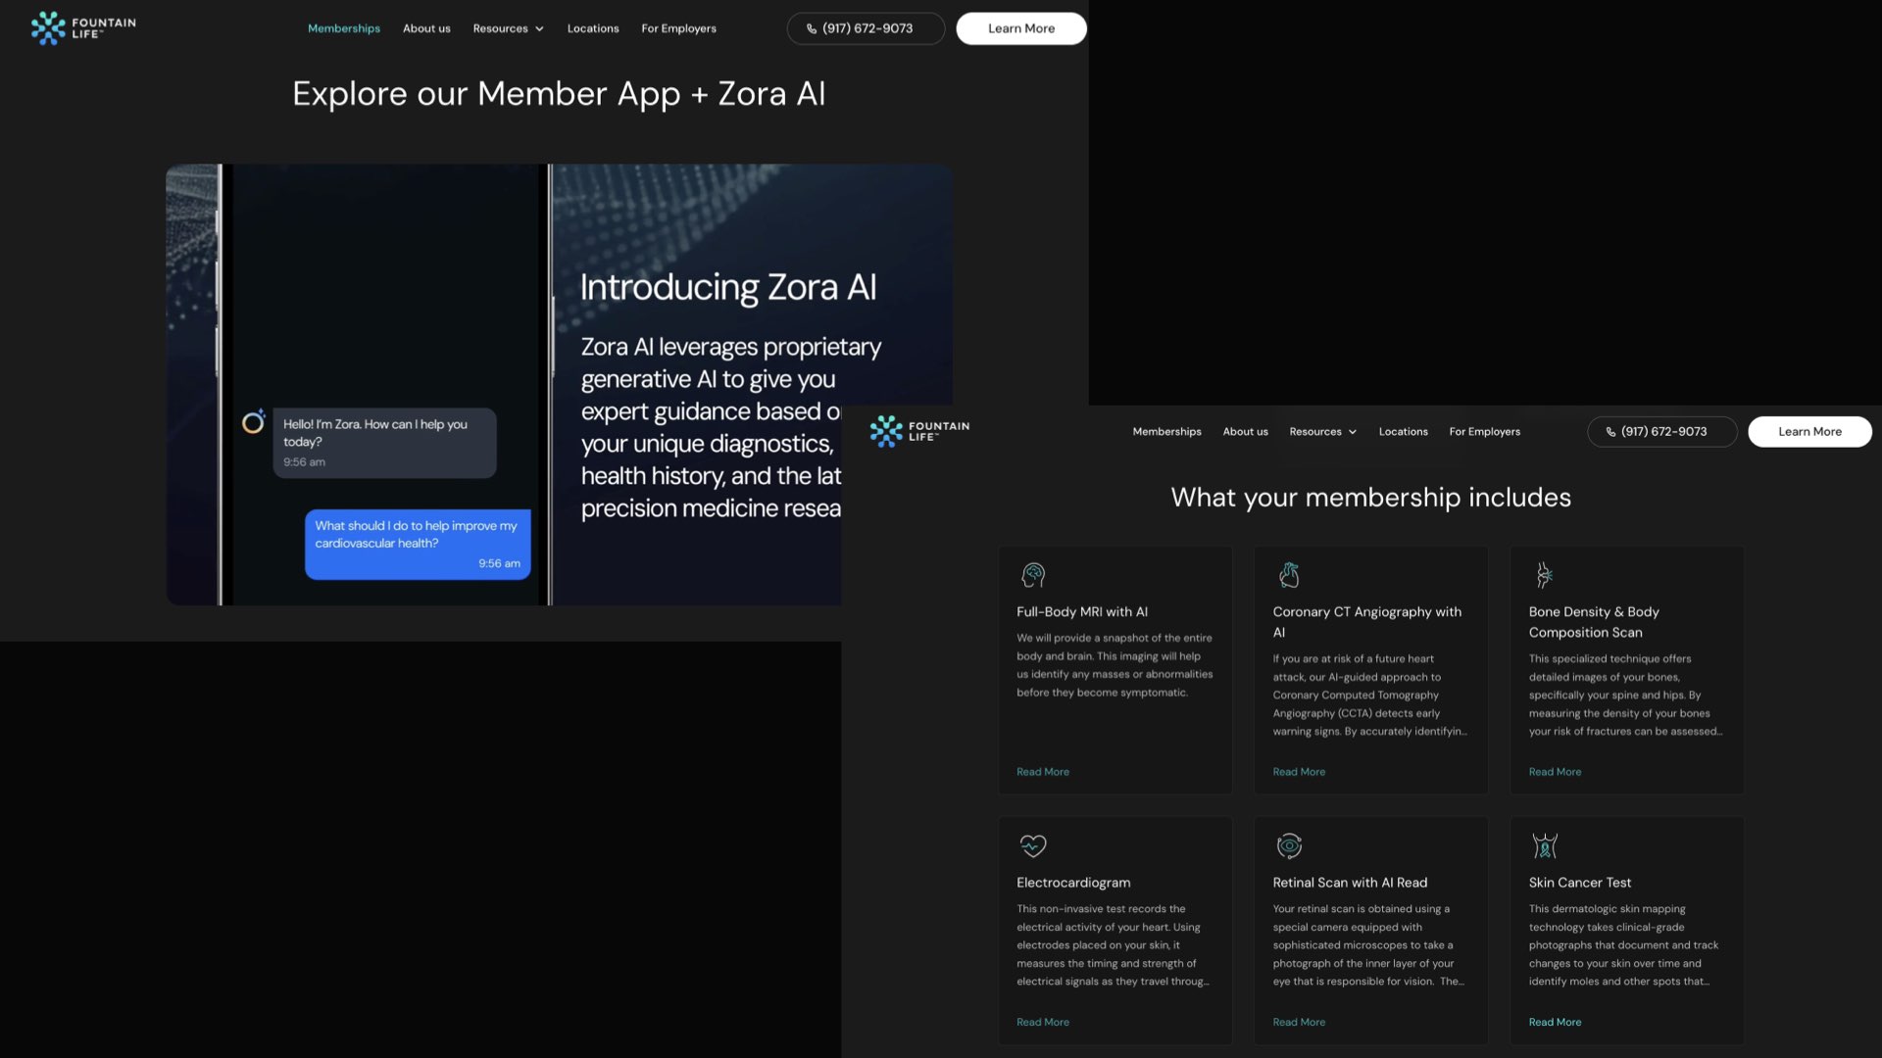Screen dimensions: 1882x1058
Task: Read More under Bone Density & Body Composition
Action: click(x=1555, y=772)
